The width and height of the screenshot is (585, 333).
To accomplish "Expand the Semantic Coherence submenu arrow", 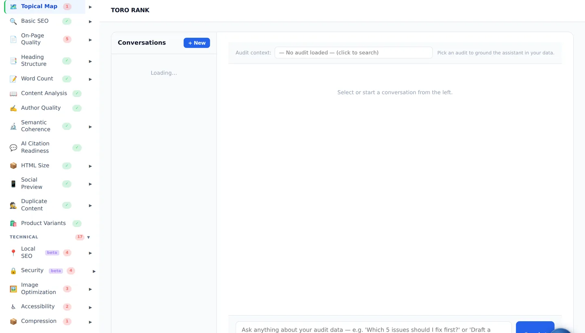I will pyautogui.click(x=90, y=127).
